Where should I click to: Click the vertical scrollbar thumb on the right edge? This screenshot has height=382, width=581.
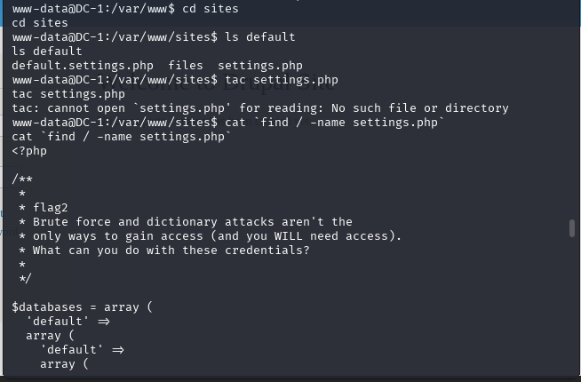pos(572,228)
